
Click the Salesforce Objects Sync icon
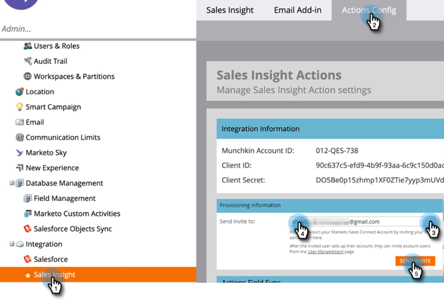coord(27,229)
